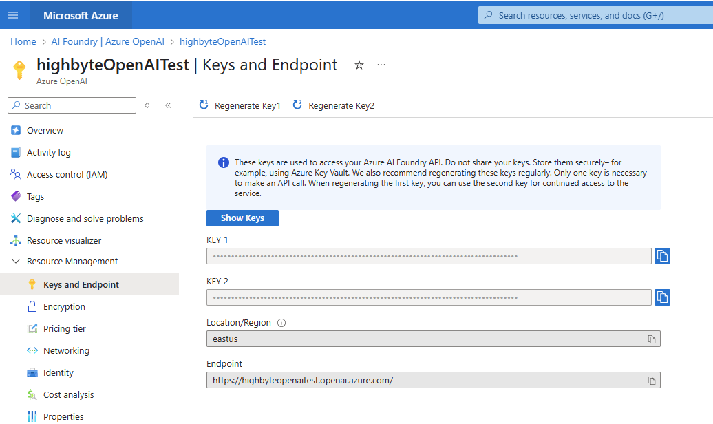
Task: Click the Activity log notebook icon
Action: [x=16, y=152]
